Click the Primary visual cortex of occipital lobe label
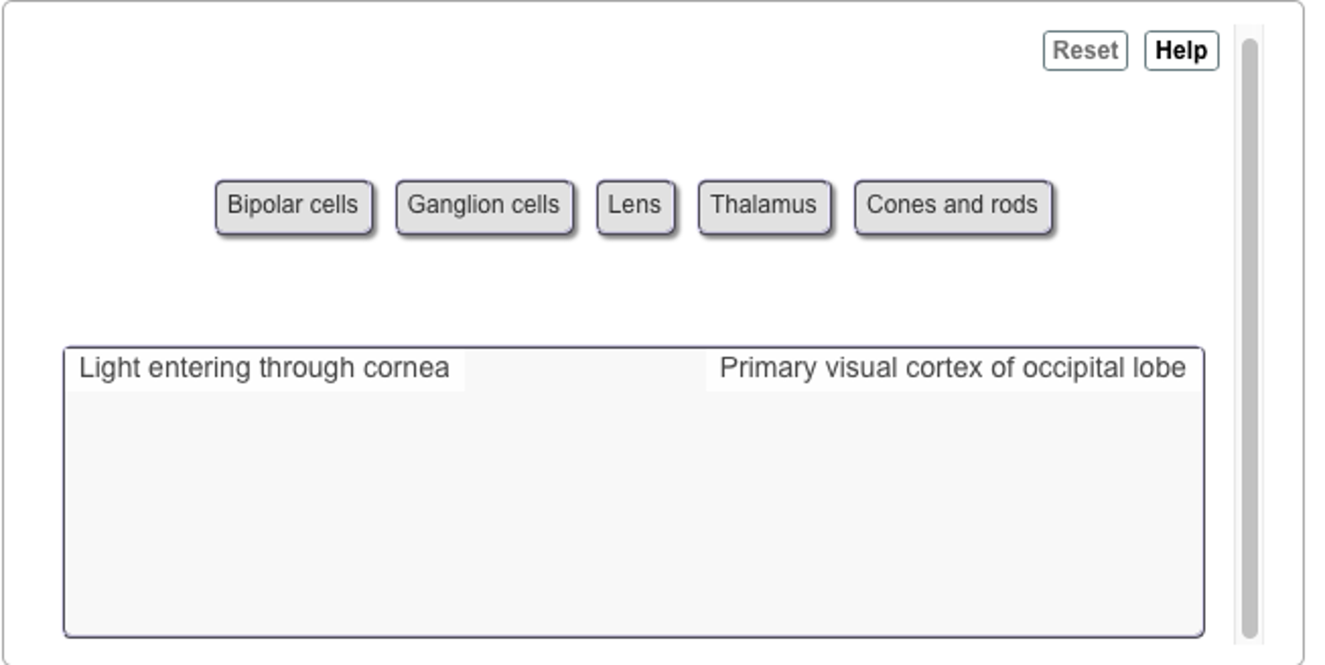The image size is (1325, 665). tap(953, 368)
